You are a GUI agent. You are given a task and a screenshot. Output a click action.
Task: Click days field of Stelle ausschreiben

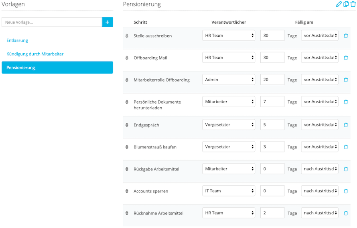point(272,36)
